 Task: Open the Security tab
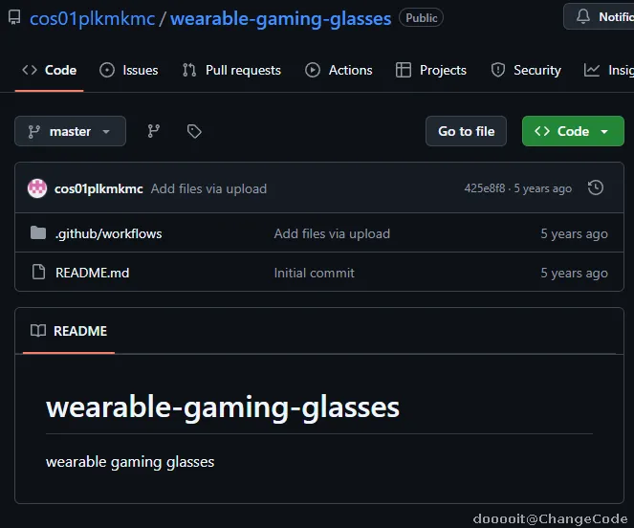coord(526,71)
